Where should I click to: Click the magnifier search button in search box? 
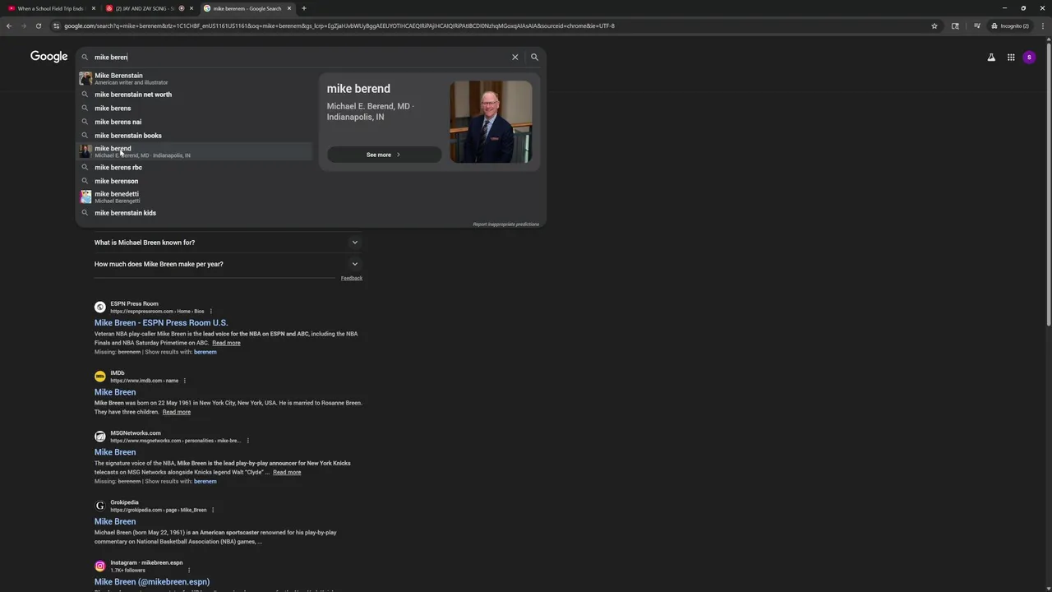tap(534, 57)
